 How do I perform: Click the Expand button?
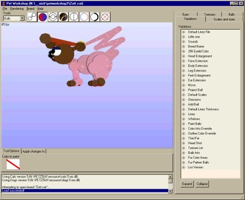(187, 184)
